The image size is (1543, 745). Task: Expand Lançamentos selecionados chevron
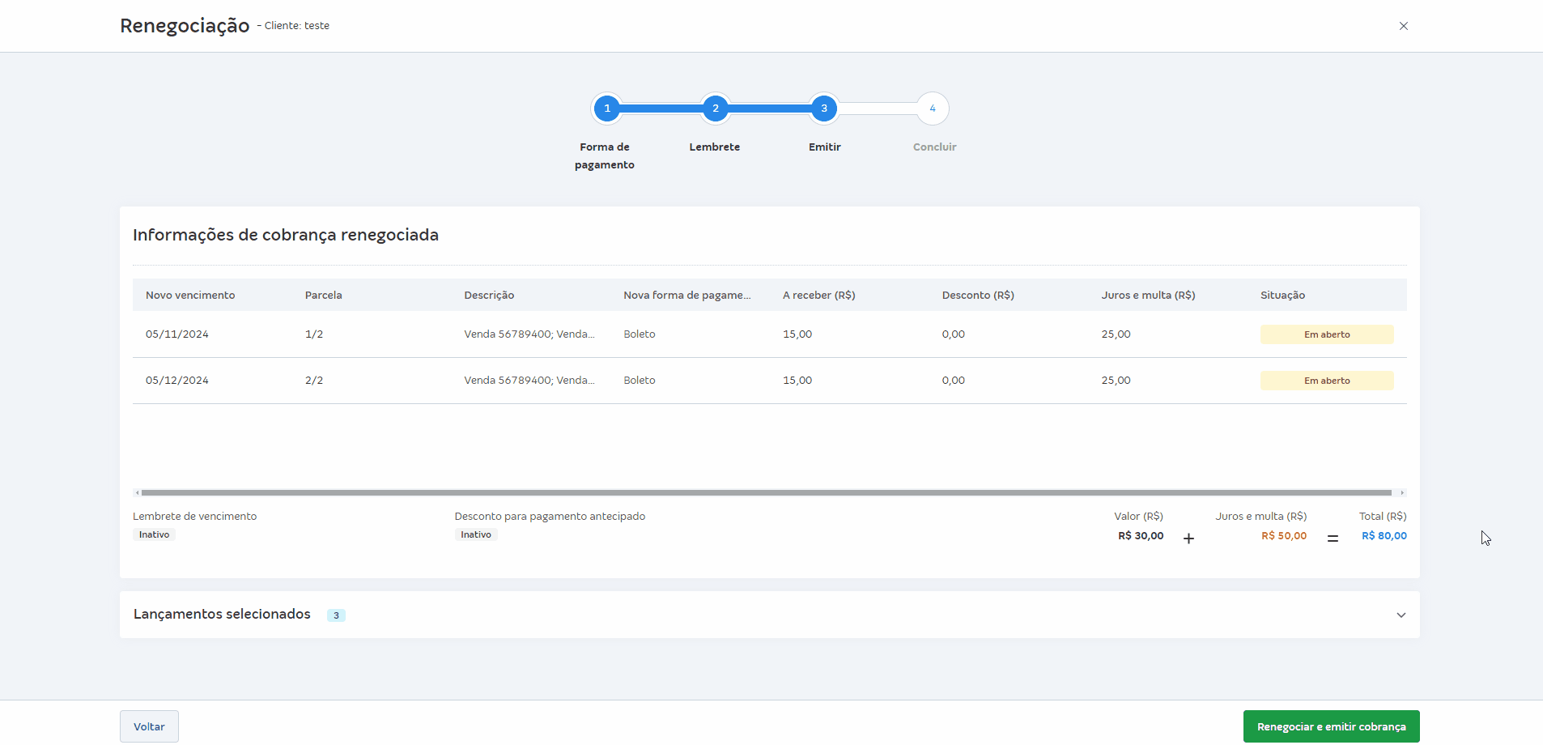(x=1401, y=615)
